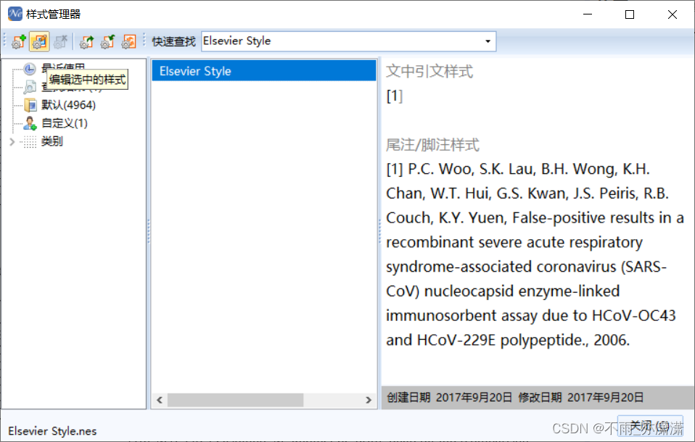This screenshot has height=442, width=695.
Task: Open the 自定义(1) custom styles node
Action: (65, 123)
